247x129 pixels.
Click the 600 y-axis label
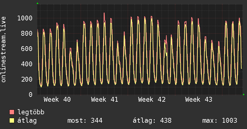click(x=27, y=49)
